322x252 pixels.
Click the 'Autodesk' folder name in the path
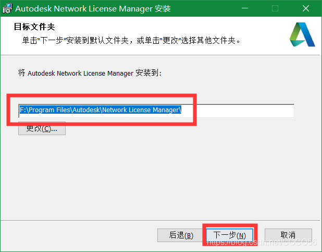pyautogui.click(x=86, y=110)
